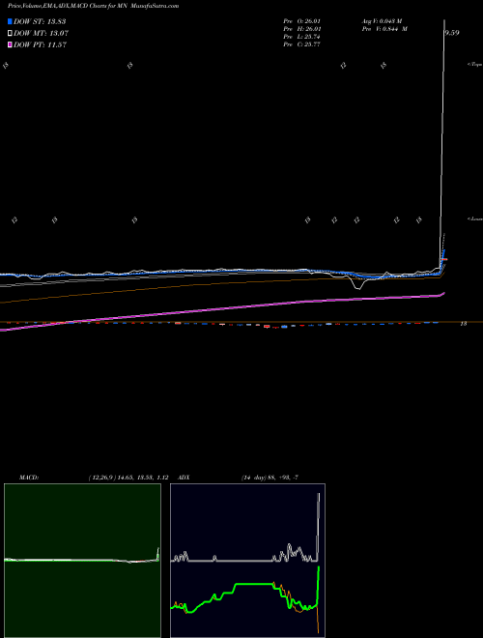483x638 pixels.
Task: Click the 18 label beside the volume line
Action: click(463, 324)
